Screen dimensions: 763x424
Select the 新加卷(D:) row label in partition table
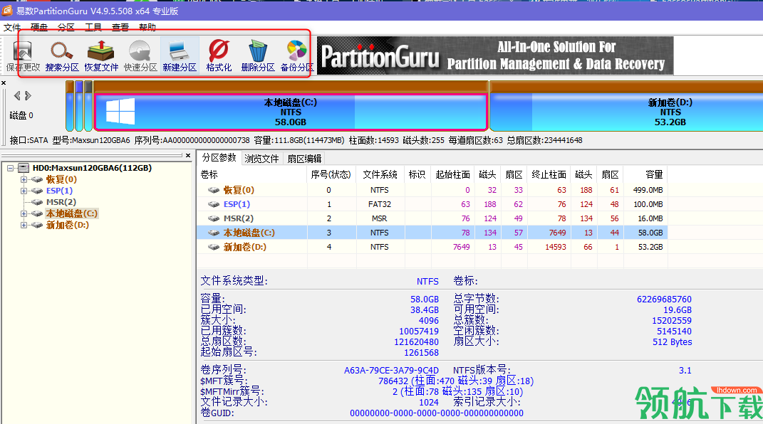[x=244, y=247]
